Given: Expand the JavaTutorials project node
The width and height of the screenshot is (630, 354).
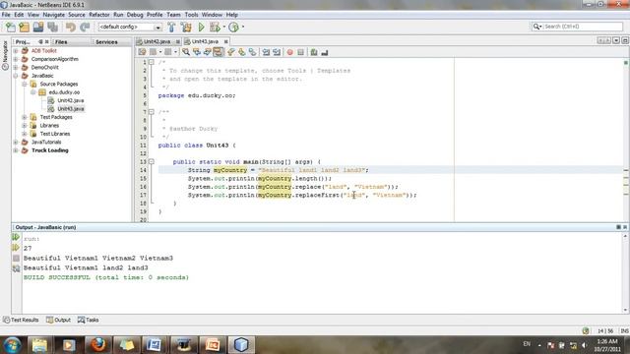Looking at the screenshot, I should point(16,142).
